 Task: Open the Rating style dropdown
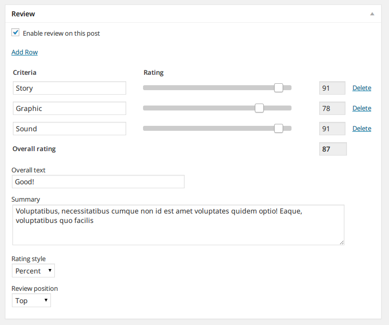coord(33,271)
